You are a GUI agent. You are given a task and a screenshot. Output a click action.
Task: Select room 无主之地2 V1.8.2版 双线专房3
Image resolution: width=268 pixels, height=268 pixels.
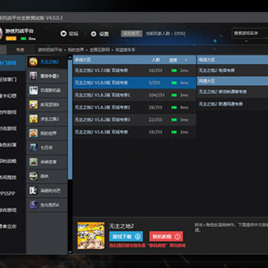(x=134, y=120)
